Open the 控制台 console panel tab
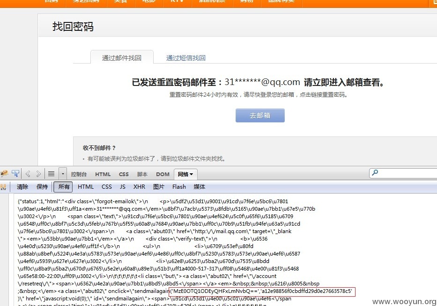Image resolution: width=437 pixels, height=306 pixels. [x=79, y=174]
